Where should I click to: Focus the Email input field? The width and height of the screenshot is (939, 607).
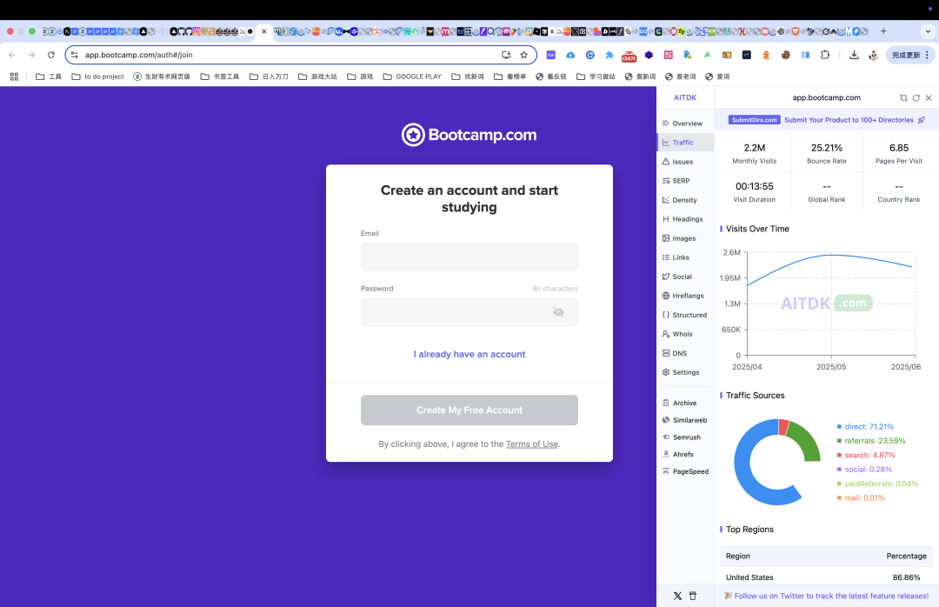(469, 257)
